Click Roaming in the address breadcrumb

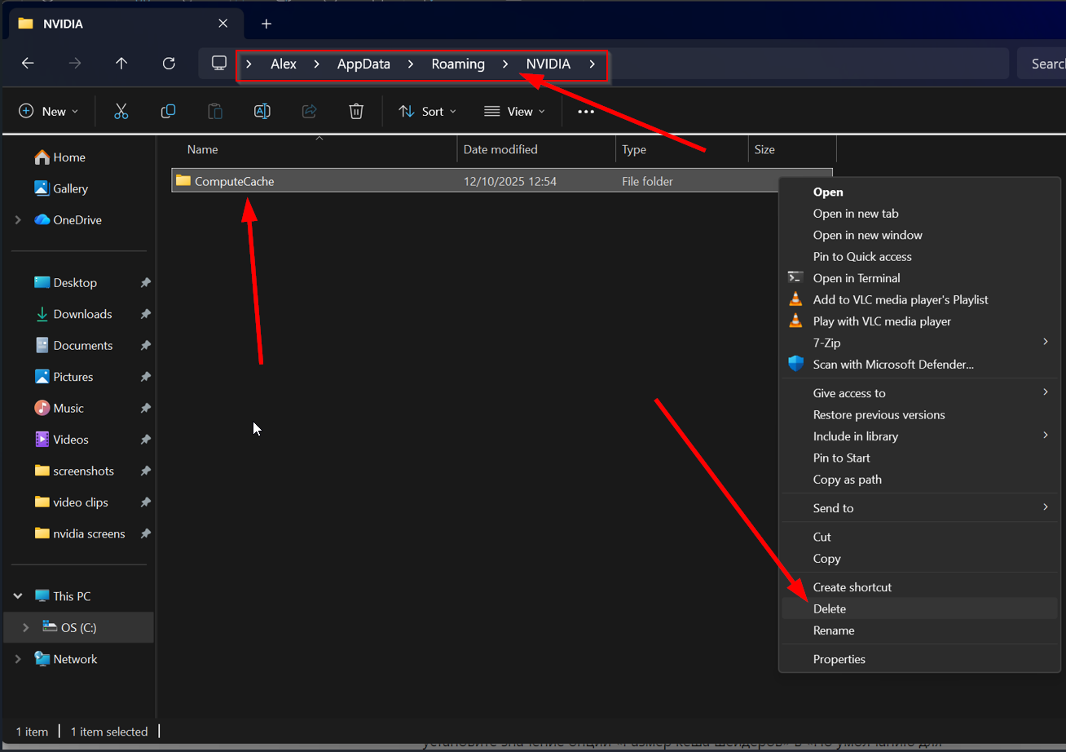[x=458, y=64]
